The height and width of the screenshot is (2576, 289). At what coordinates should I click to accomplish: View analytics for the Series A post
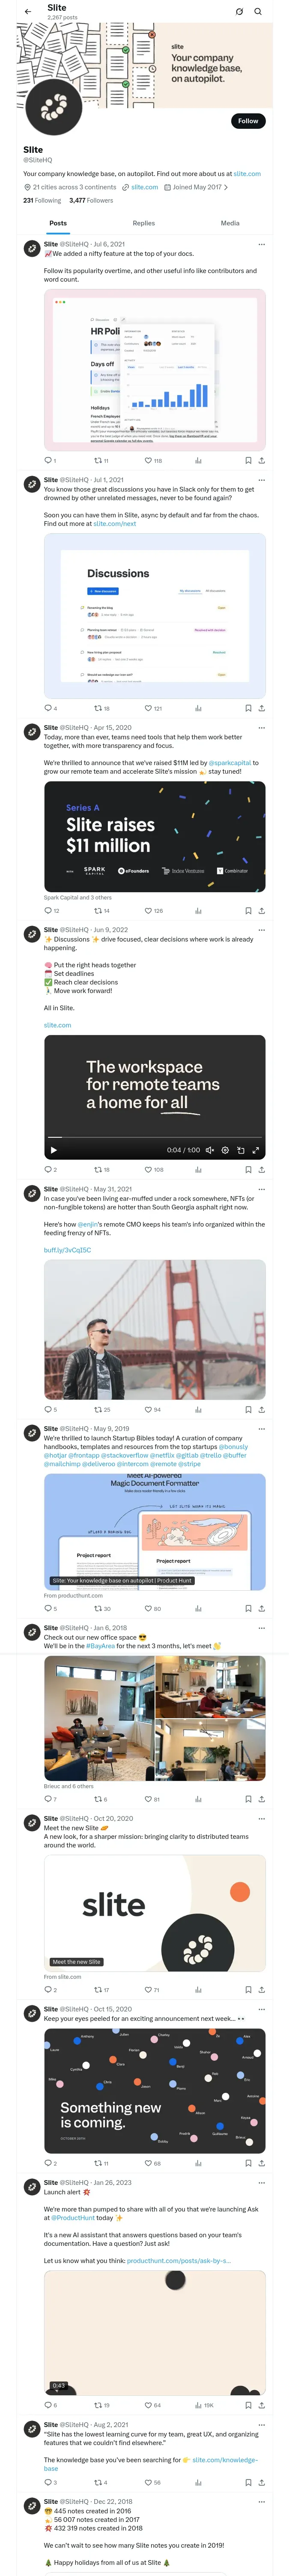click(198, 911)
